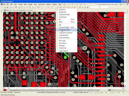Expand the navigation back arrow dropdown
Image resolution: width=129 pixels, height=96 pixels.
[122, 4]
